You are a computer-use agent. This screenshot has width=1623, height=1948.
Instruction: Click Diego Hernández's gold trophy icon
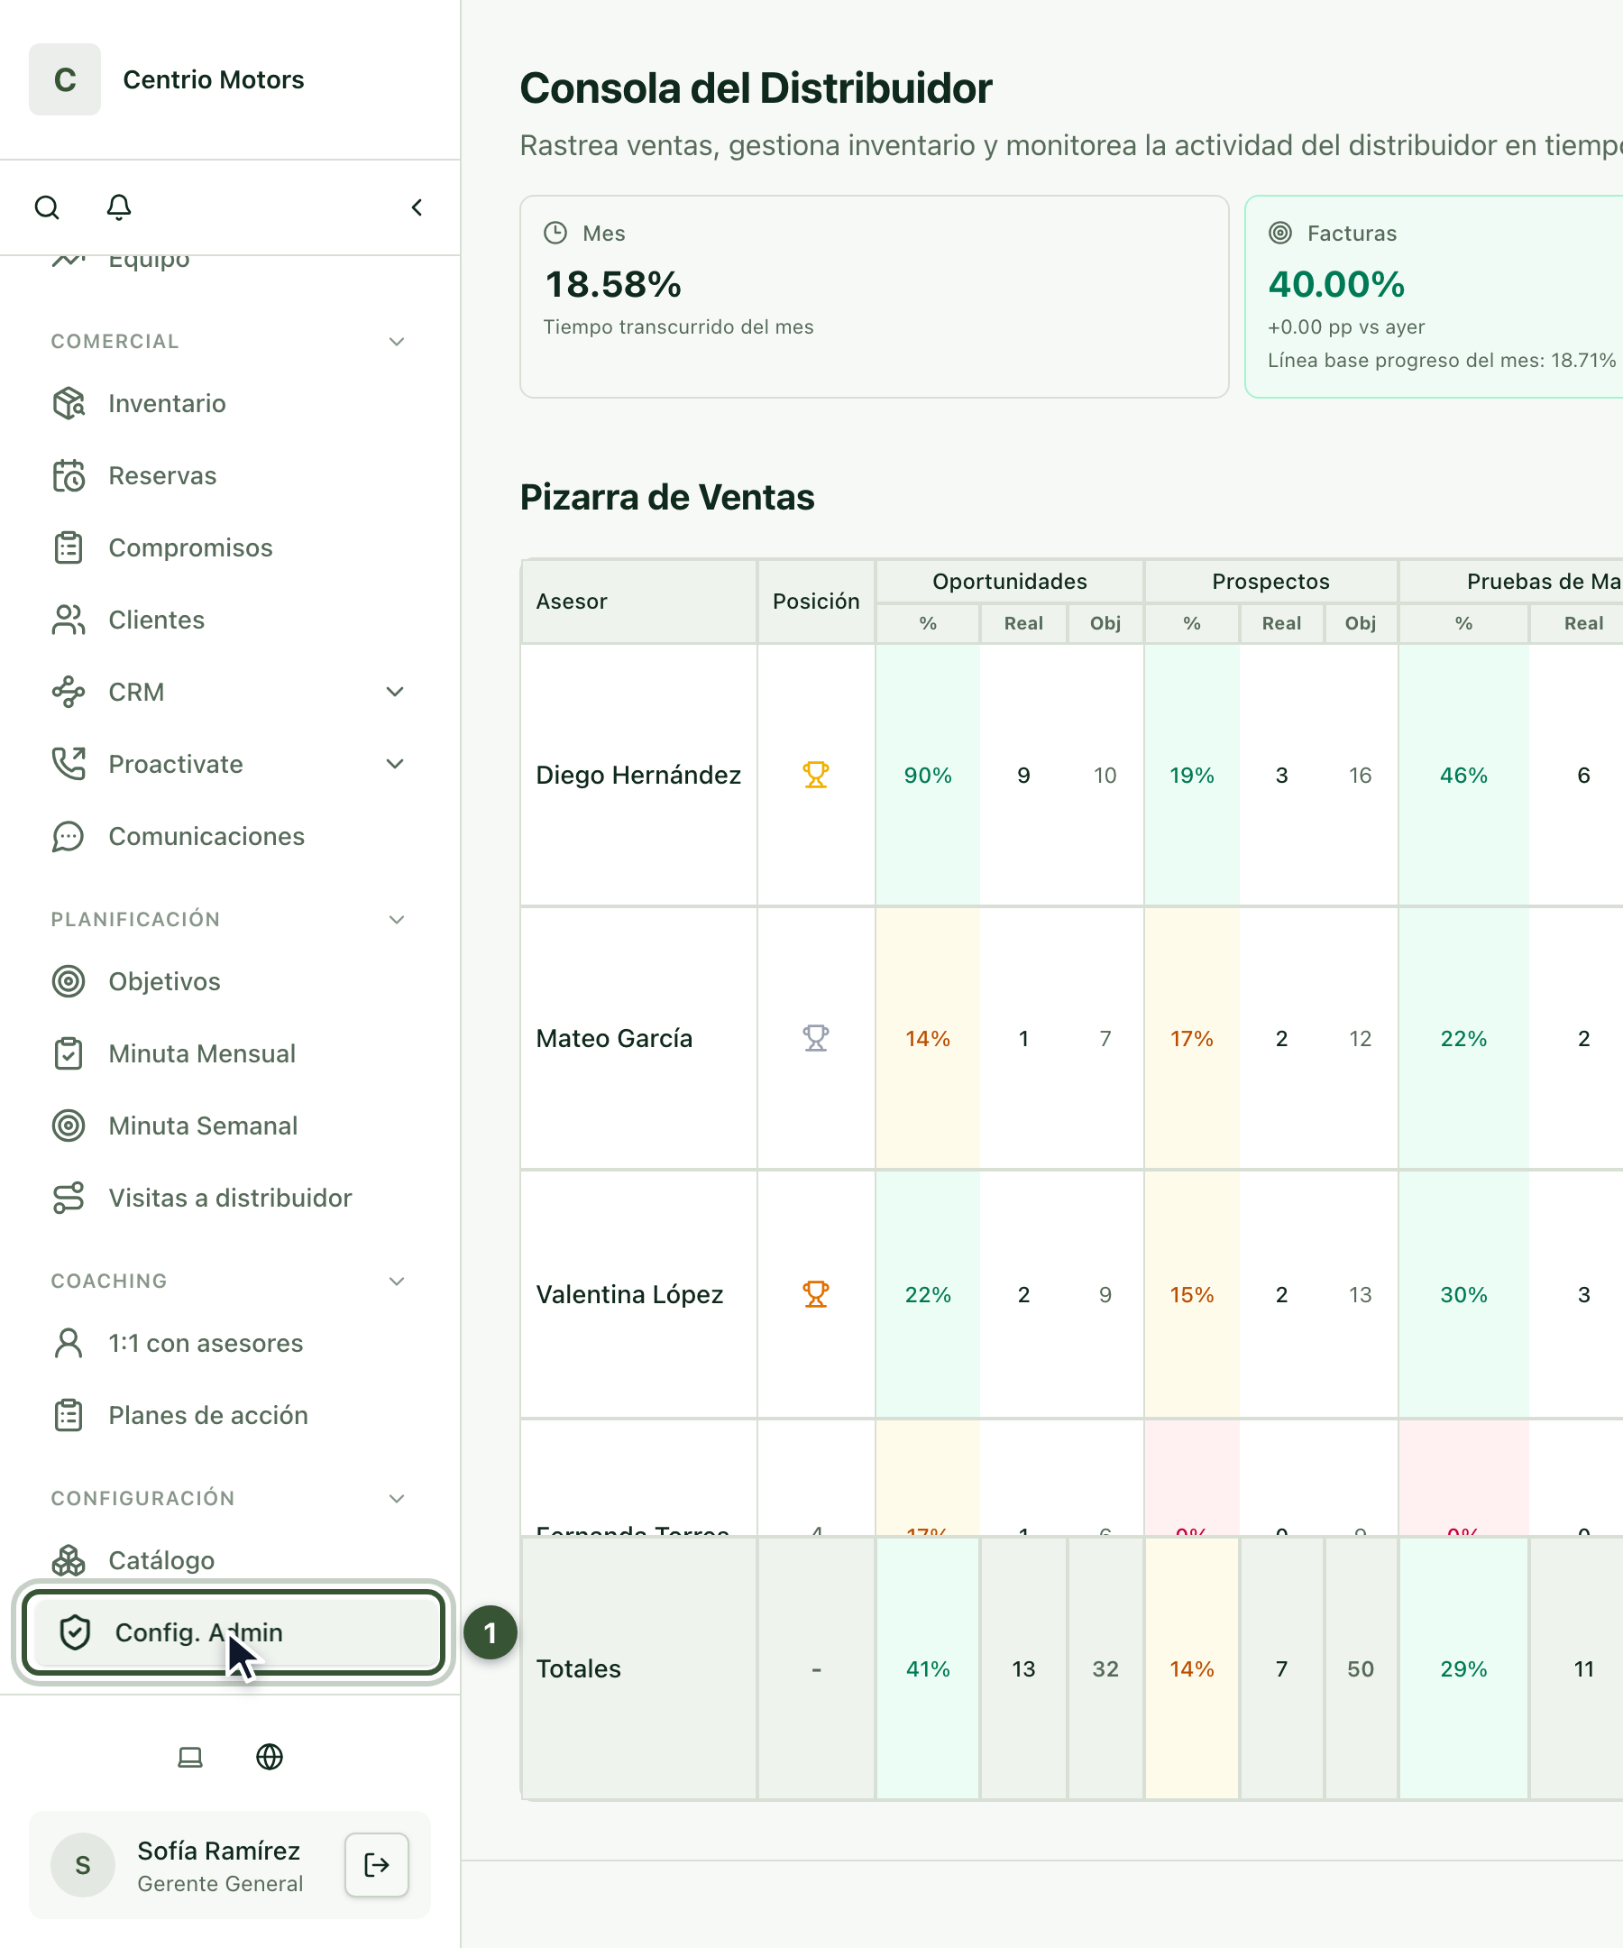tap(816, 775)
